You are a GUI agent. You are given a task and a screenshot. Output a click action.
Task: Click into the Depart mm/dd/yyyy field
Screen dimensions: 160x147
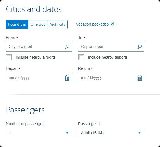[39, 77]
